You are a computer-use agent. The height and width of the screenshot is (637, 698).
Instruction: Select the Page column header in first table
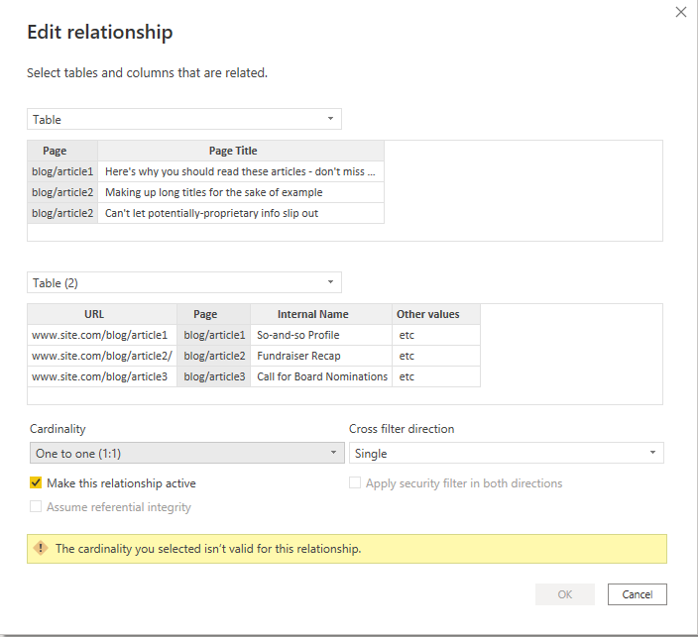pos(62,151)
